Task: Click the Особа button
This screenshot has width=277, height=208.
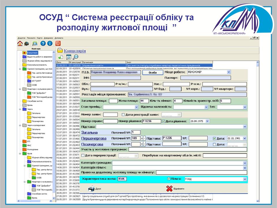Action: pyautogui.click(x=152, y=73)
